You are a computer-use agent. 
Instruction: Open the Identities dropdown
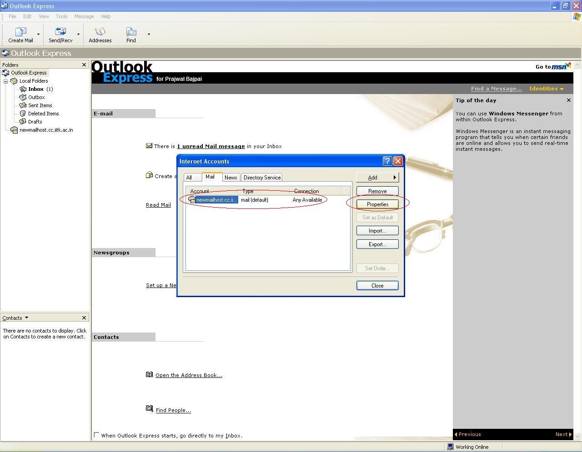546,89
